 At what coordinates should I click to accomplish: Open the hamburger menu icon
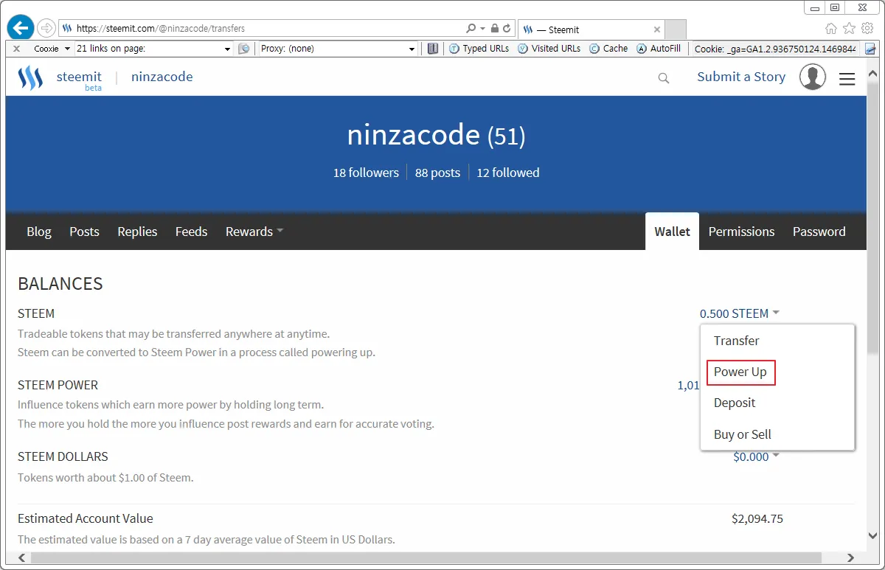847,79
